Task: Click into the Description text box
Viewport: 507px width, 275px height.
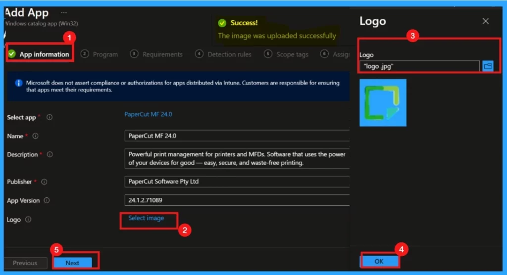Action: tap(237, 158)
